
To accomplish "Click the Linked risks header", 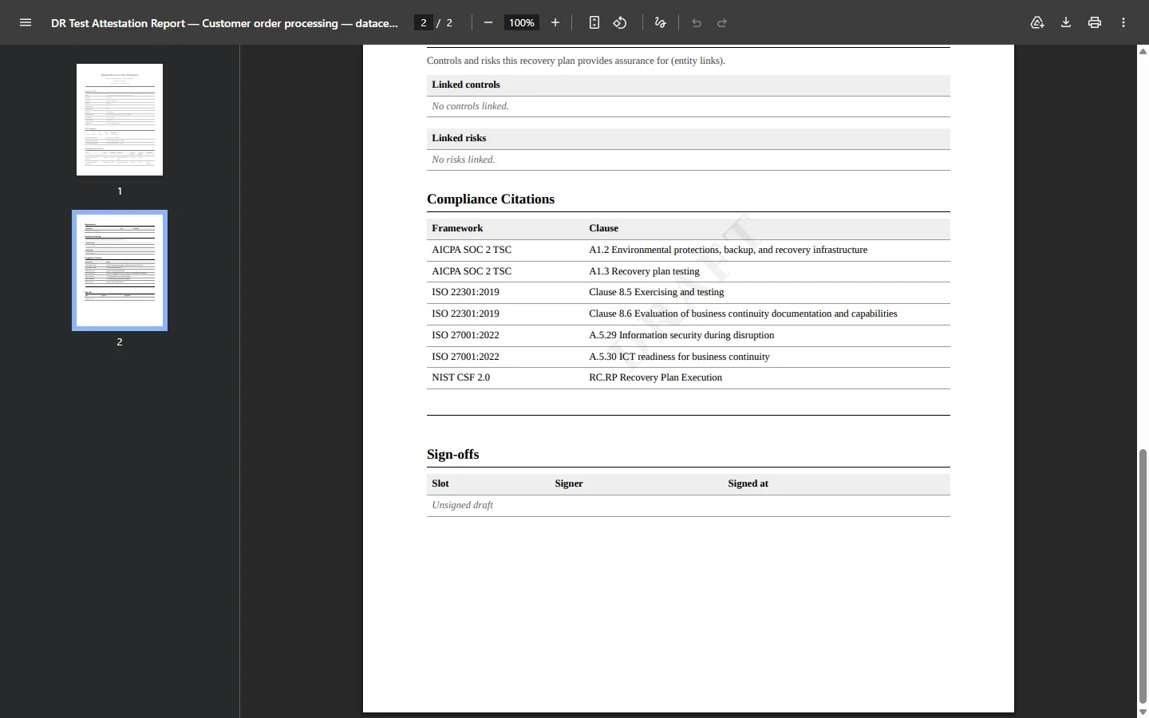I will click(459, 138).
